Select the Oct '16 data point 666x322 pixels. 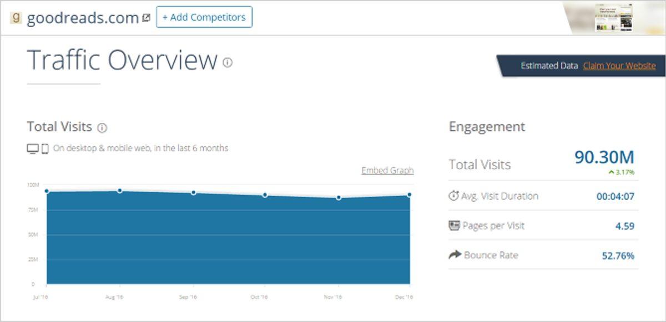pyautogui.click(x=265, y=195)
